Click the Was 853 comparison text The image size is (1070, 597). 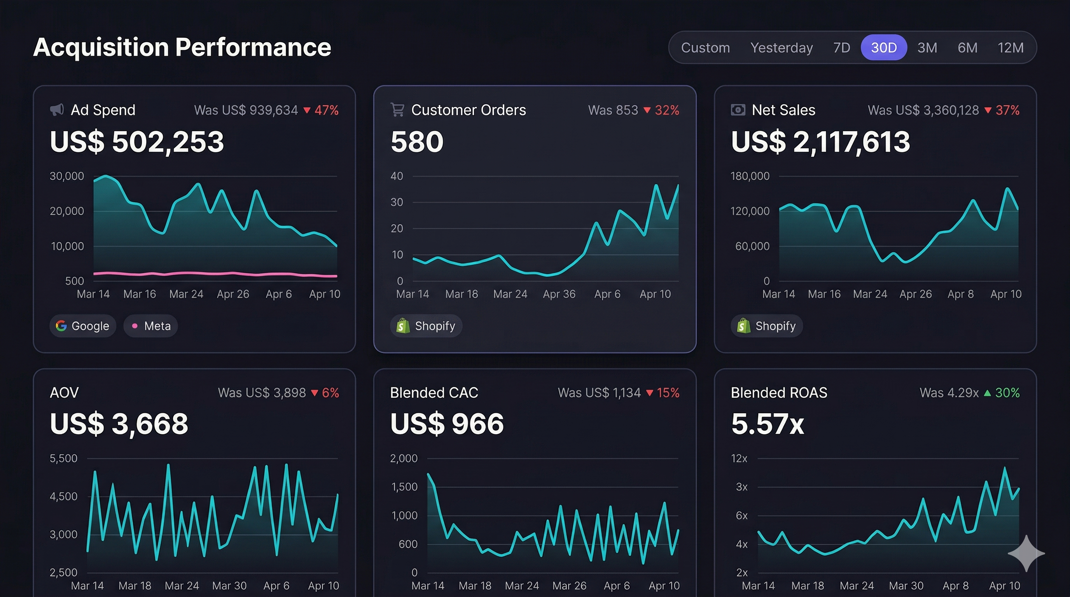(613, 110)
